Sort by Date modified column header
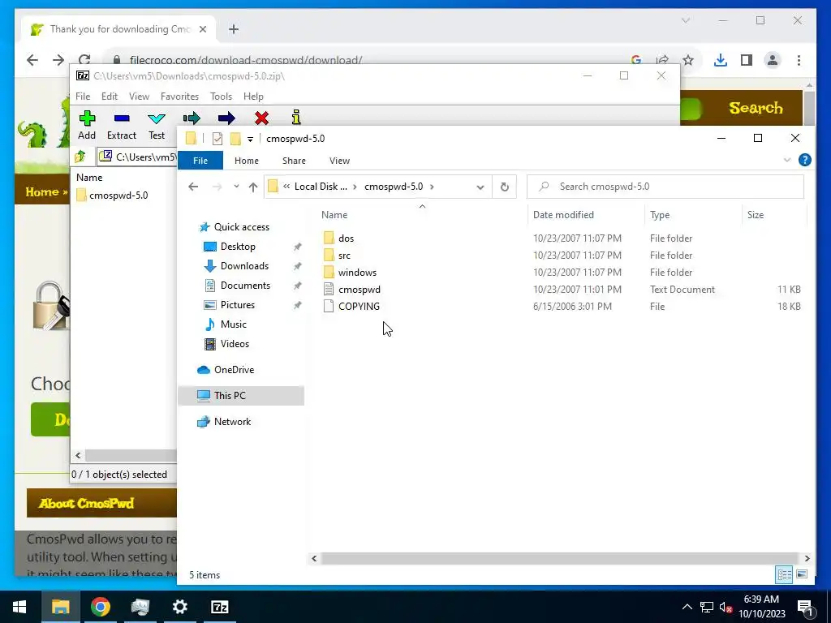This screenshot has height=623, width=831. [x=563, y=214]
